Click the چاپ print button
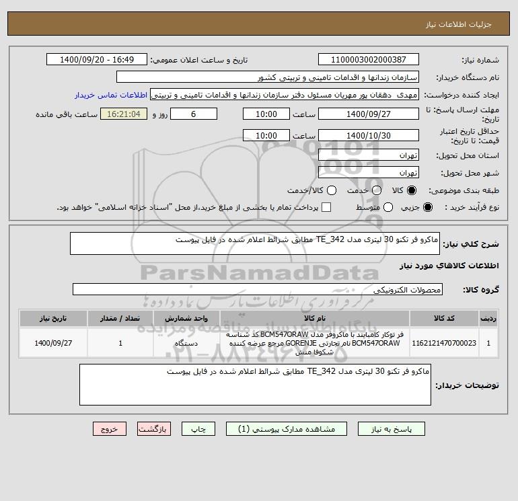Screen dimensions: 518x501 click(x=198, y=429)
